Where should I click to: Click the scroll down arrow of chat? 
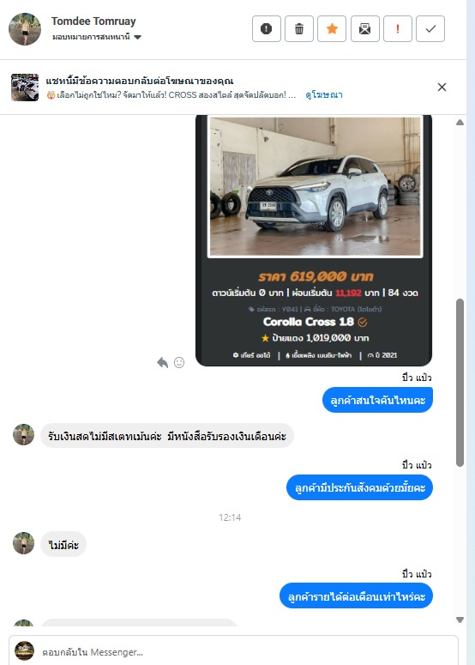tap(460, 620)
